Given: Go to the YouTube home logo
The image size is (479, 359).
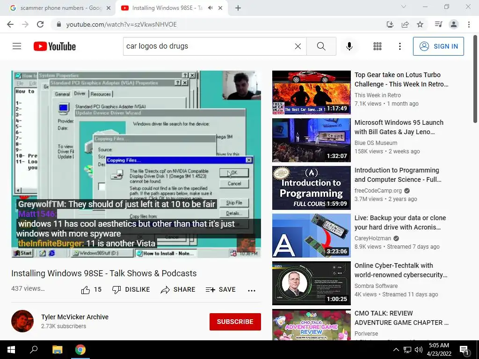Looking at the screenshot, I should [55, 46].
